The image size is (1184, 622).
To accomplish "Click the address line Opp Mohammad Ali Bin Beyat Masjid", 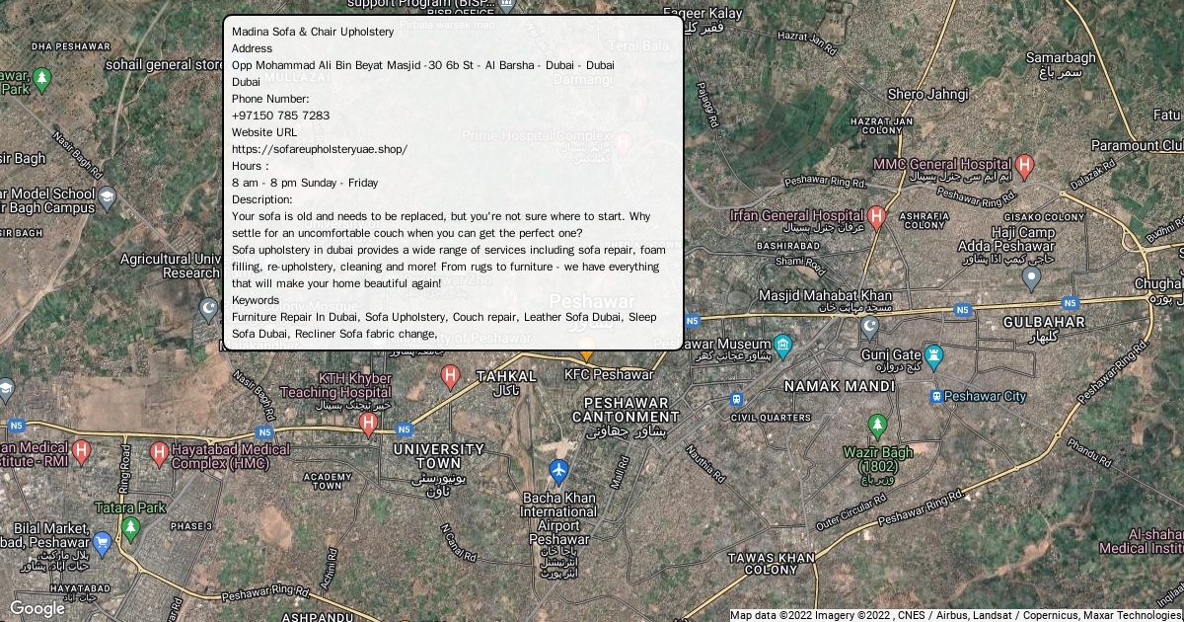I will pyautogui.click(x=423, y=65).
